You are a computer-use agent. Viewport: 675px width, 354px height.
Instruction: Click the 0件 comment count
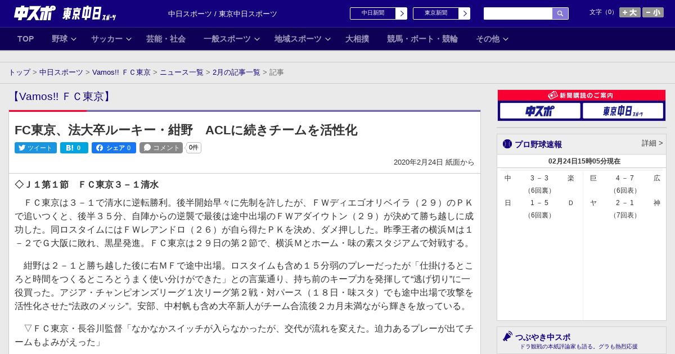coord(193,148)
